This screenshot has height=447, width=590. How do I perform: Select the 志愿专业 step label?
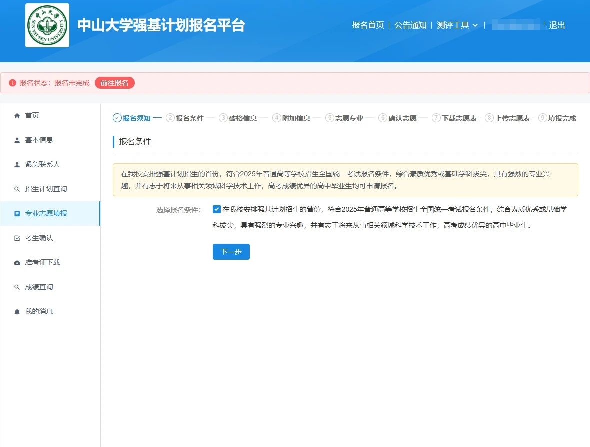point(349,118)
